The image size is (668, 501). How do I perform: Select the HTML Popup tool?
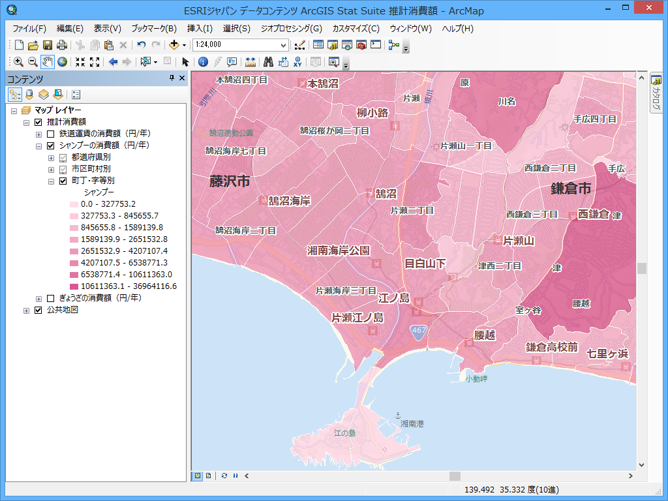232,62
